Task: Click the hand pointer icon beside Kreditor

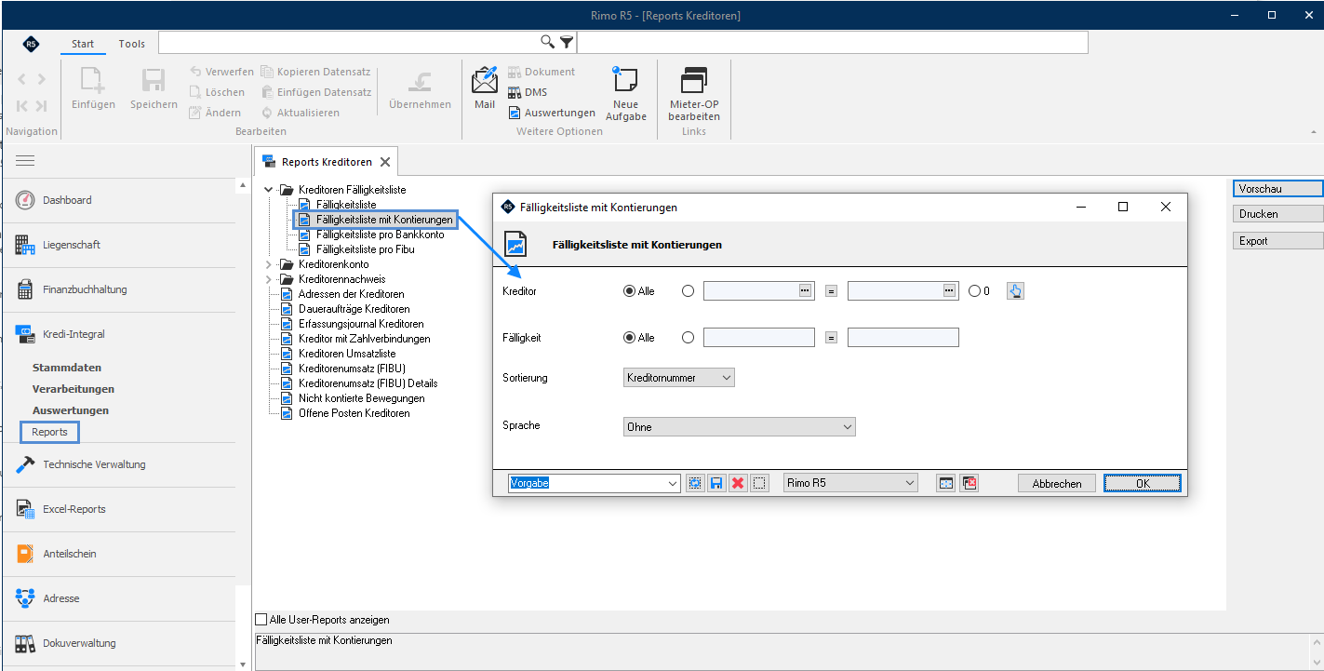Action: pyautogui.click(x=1015, y=291)
